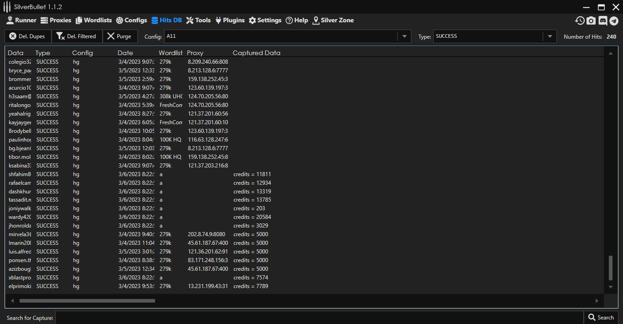The width and height of the screenshot is (623, 324).
Task: Click the Telegram icon
Action: [x=614, y=20]
